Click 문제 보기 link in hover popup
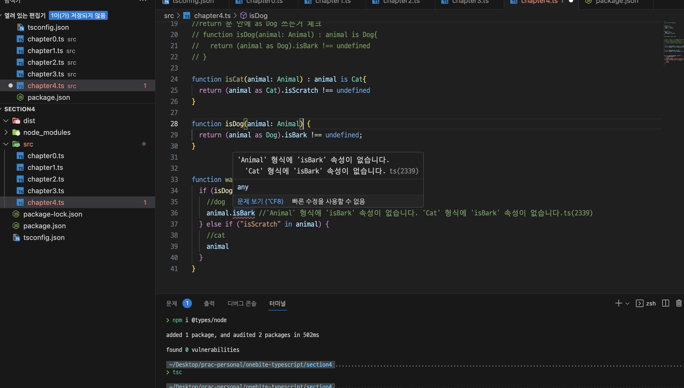Image resolution: width=684 pixels, height=388 pixels. click(260, 201)
